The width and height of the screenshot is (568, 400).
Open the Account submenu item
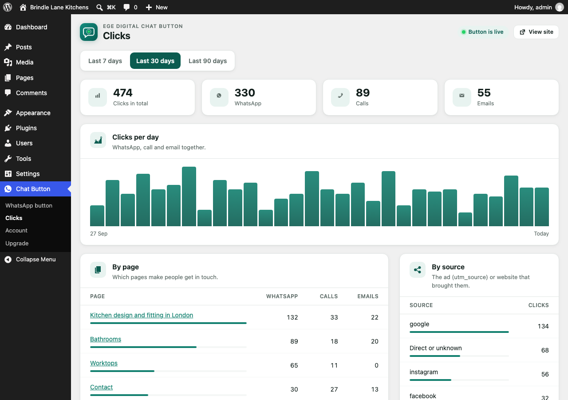point(16,231)
